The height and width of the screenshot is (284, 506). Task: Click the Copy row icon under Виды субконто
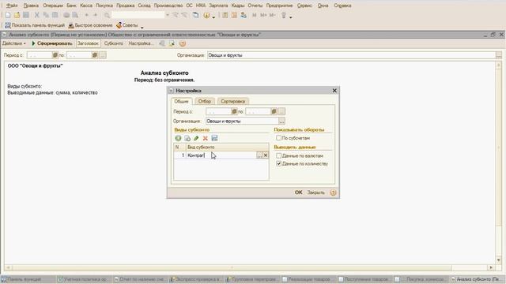[x=187, y=138]
